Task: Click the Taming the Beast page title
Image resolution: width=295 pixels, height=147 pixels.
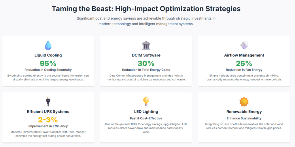Action: (146, 9)
